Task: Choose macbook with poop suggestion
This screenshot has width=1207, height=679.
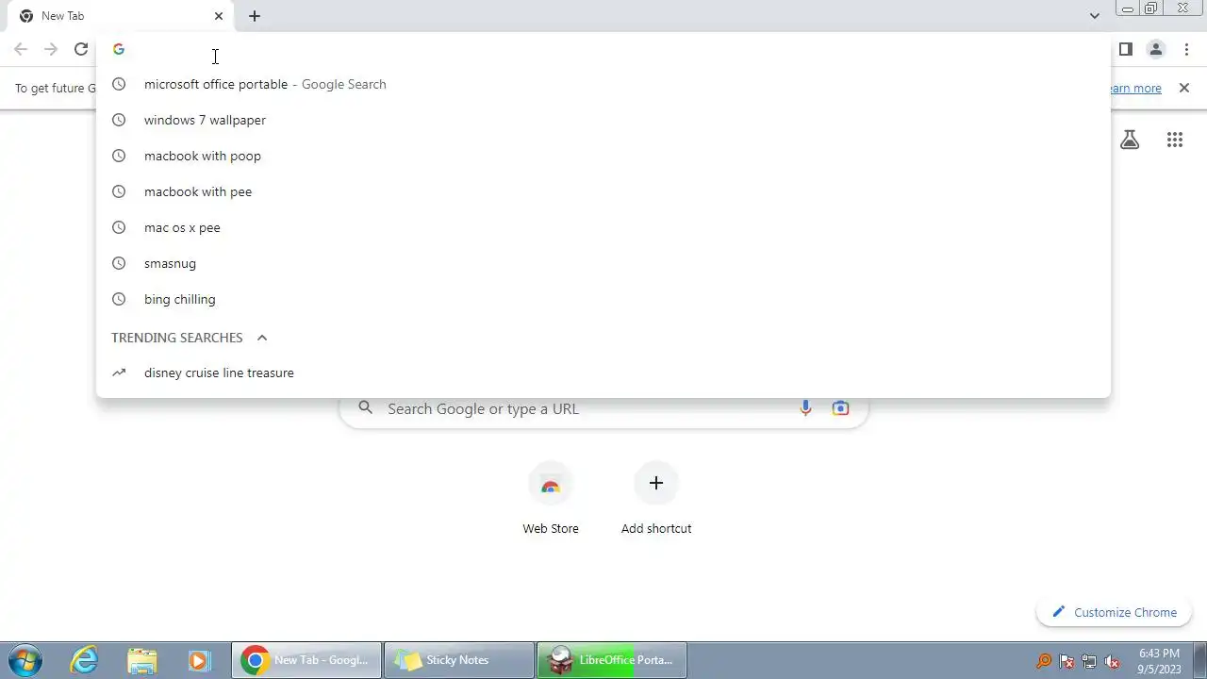Action: [x=603, y=156]
